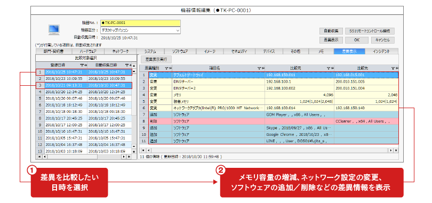Run 差異表示実行 button

(156, 59)
